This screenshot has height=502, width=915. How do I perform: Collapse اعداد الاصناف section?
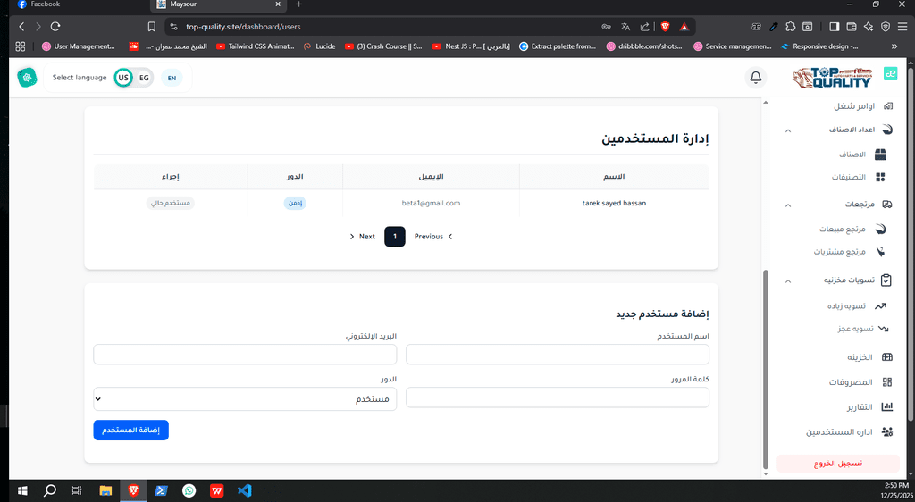pyautogui.click(x=788, y=130)
